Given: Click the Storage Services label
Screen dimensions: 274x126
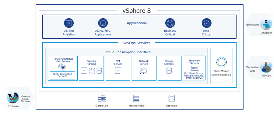Looking at the screenshot, I should pyautogui.click(x=169, y=63).
